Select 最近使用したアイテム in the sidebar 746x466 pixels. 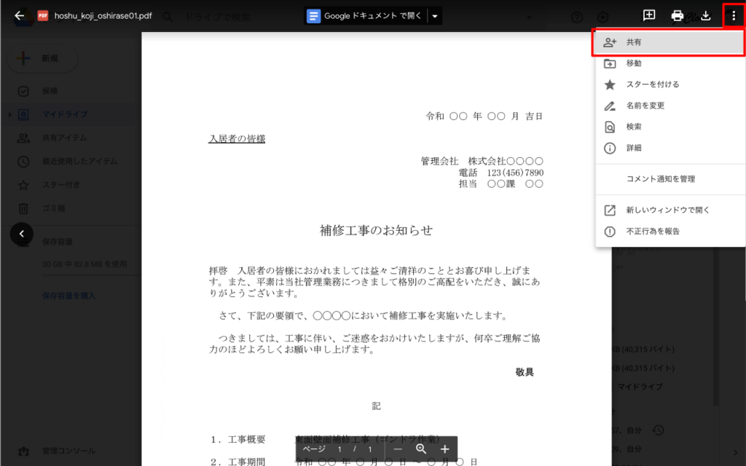click(80, 162)
